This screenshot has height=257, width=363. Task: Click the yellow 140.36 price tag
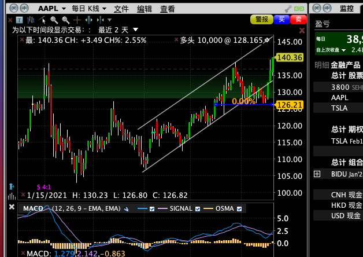click(x=290, y=57)
